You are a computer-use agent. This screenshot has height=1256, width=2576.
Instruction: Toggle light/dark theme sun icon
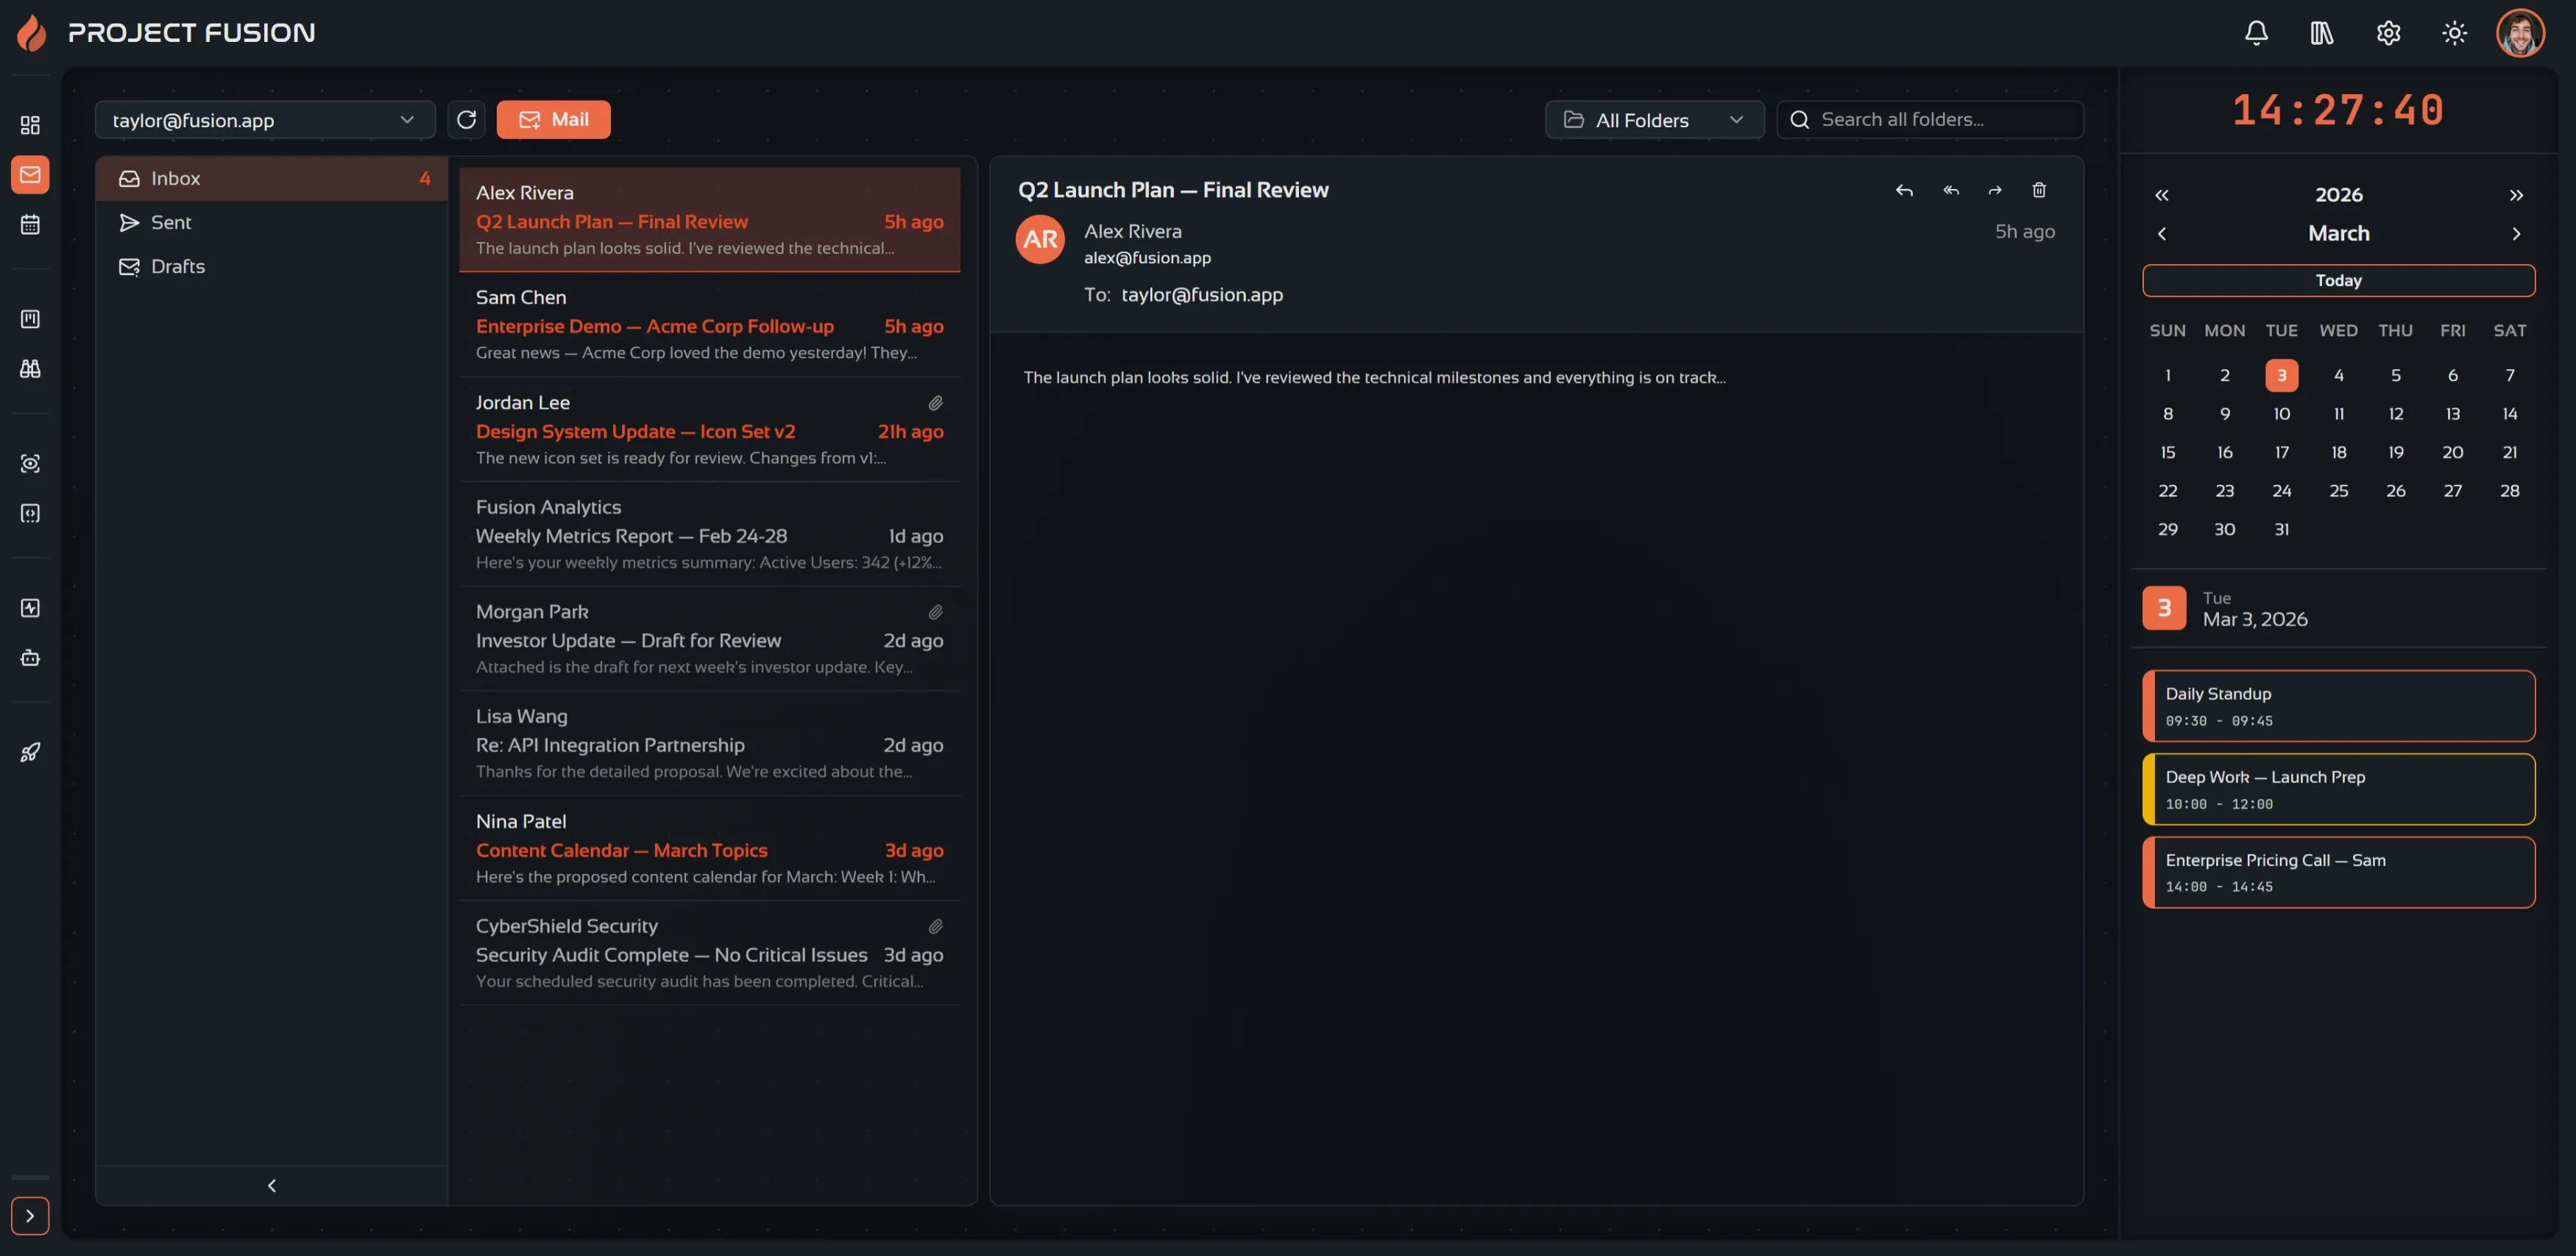tap(2454, 33)
